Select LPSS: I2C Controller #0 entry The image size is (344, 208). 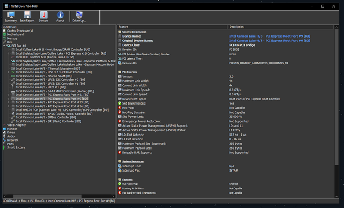[50, 80]
